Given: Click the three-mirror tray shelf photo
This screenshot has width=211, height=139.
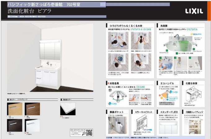Looking at the screenshot, I should [x=194, y=127].
